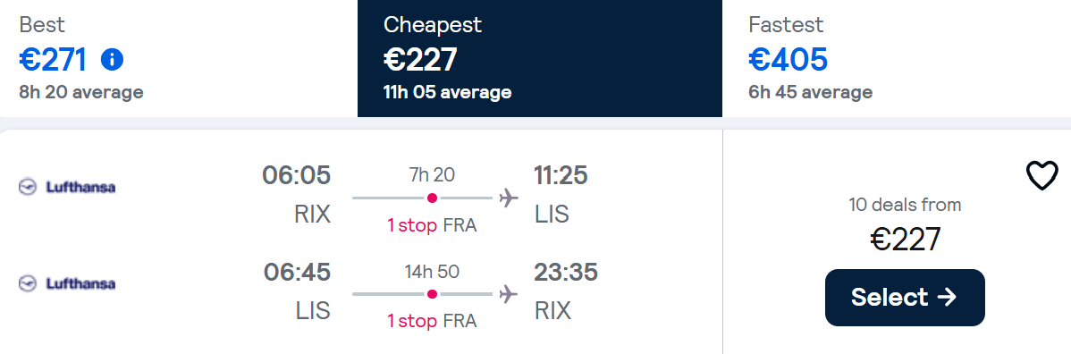Click the info icon beside €271
The height and width of the screenshot is (354, 1071).
(112, 60)
